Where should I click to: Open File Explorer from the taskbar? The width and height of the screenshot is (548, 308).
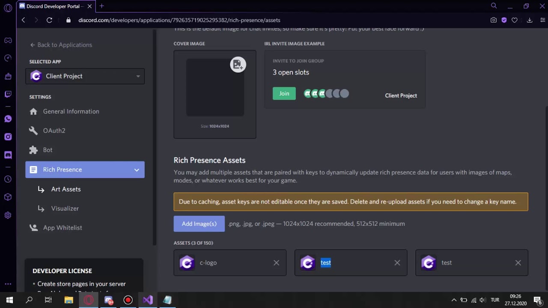pyautogui.click(x=68, y=300)
